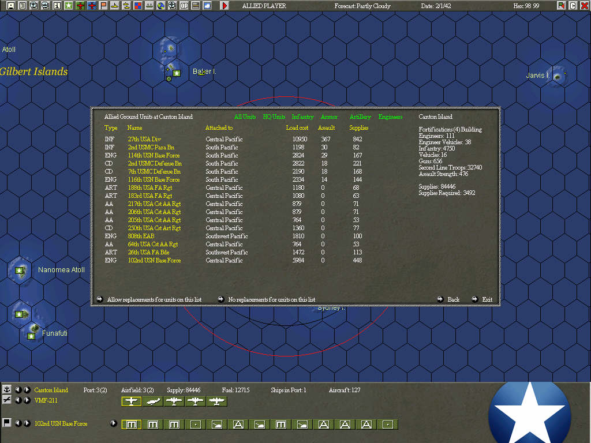Screen dimensions: 591x443
Task: Click Jarvis I. island on the map
Action: click(558, 76)
